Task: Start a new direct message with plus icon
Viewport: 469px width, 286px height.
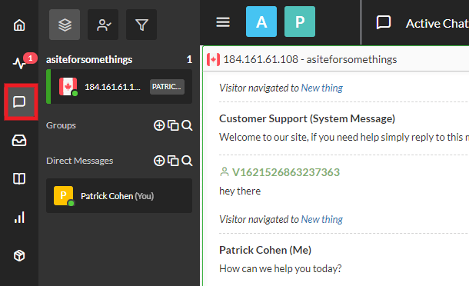Action: (159, 161)
